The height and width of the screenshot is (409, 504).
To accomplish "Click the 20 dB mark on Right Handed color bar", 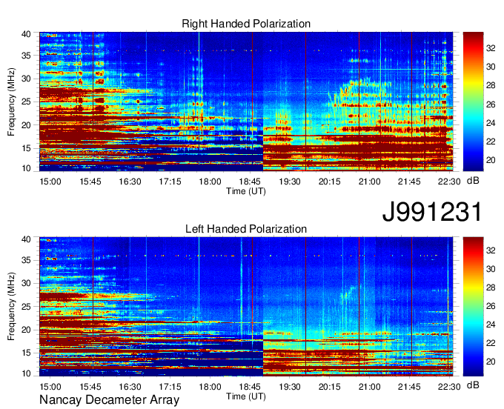I will 491,160.
